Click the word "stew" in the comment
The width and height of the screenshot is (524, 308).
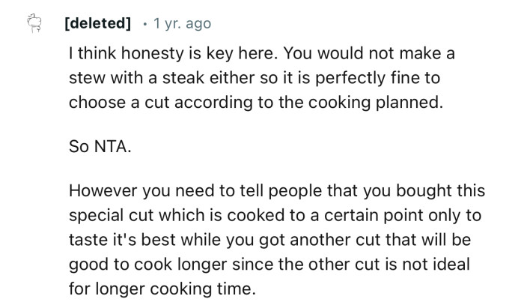point(86,79)
